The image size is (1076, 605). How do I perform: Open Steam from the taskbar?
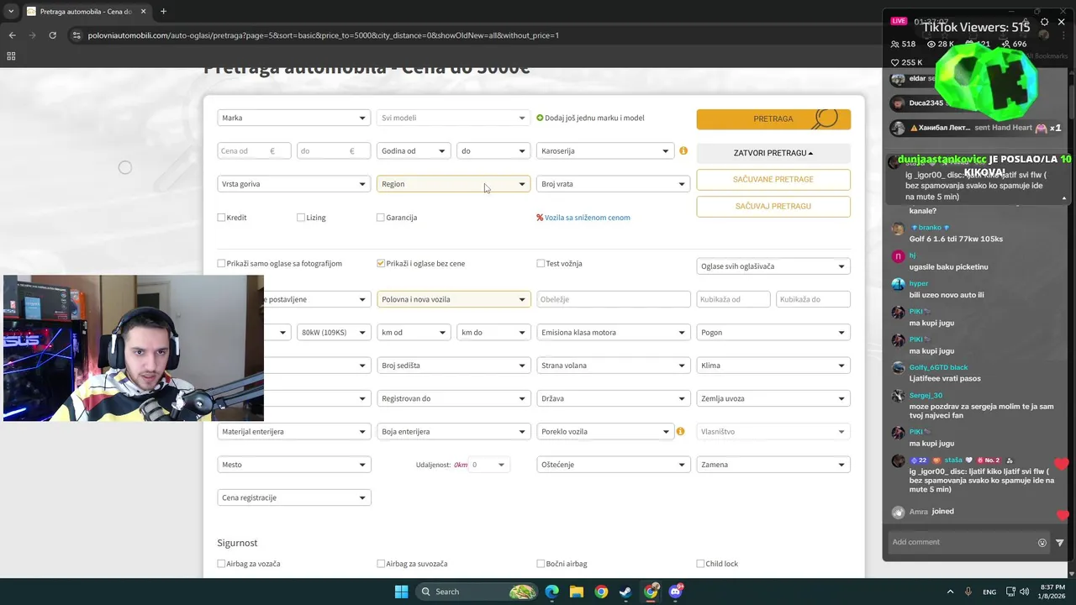click(626, 592)
